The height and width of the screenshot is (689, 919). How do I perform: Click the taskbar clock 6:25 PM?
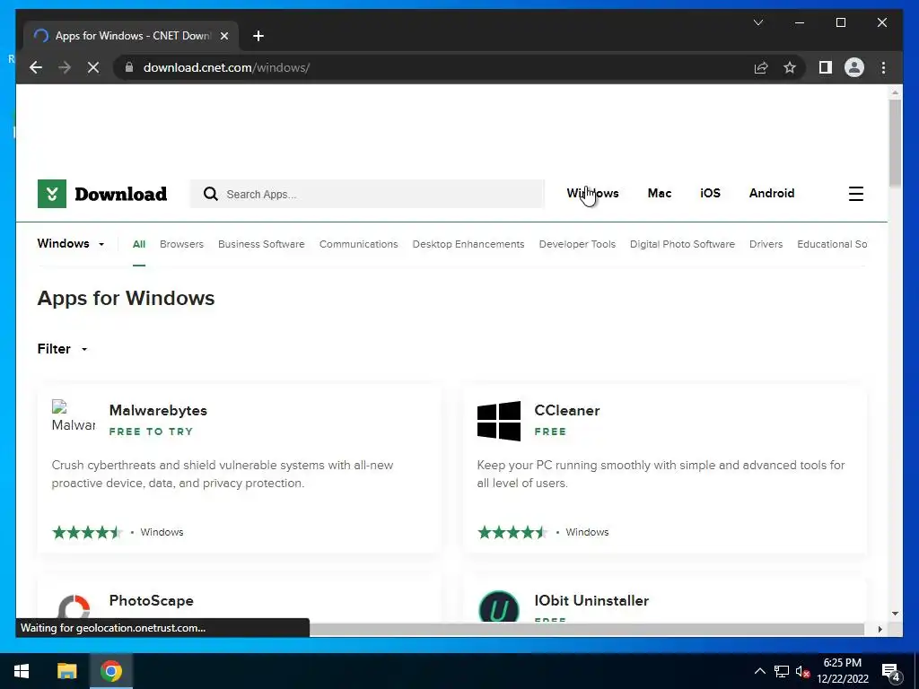tap(842, 663)
